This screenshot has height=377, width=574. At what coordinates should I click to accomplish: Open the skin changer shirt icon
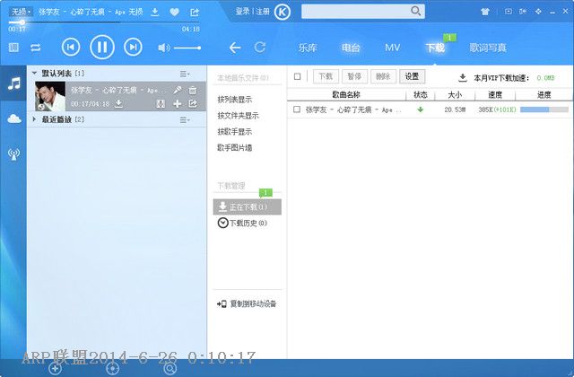coord(487,12)
